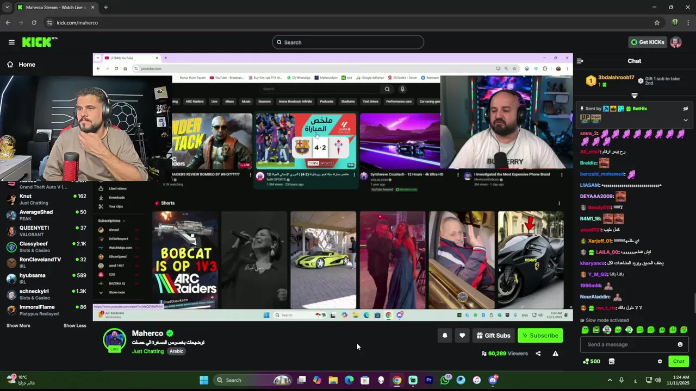Show hidden icons in system tray
Viewport: 696px width, 391px height.
tap(610, 380)
